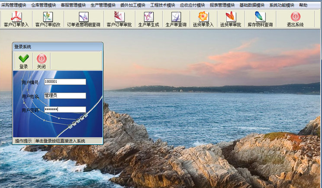The width and height of the screenshot is (322, 188).
Task: Open the 工程技术模块 menu
Action: coord(163,5)
